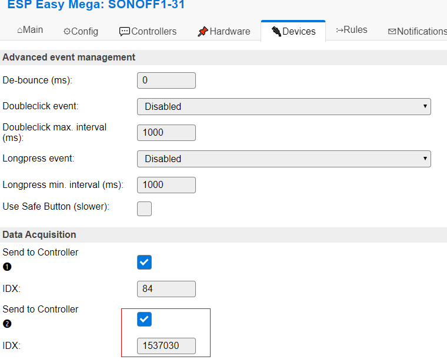
Task: Uncheck Send to Controller 2 checkbox
Action: coord(144,319)
